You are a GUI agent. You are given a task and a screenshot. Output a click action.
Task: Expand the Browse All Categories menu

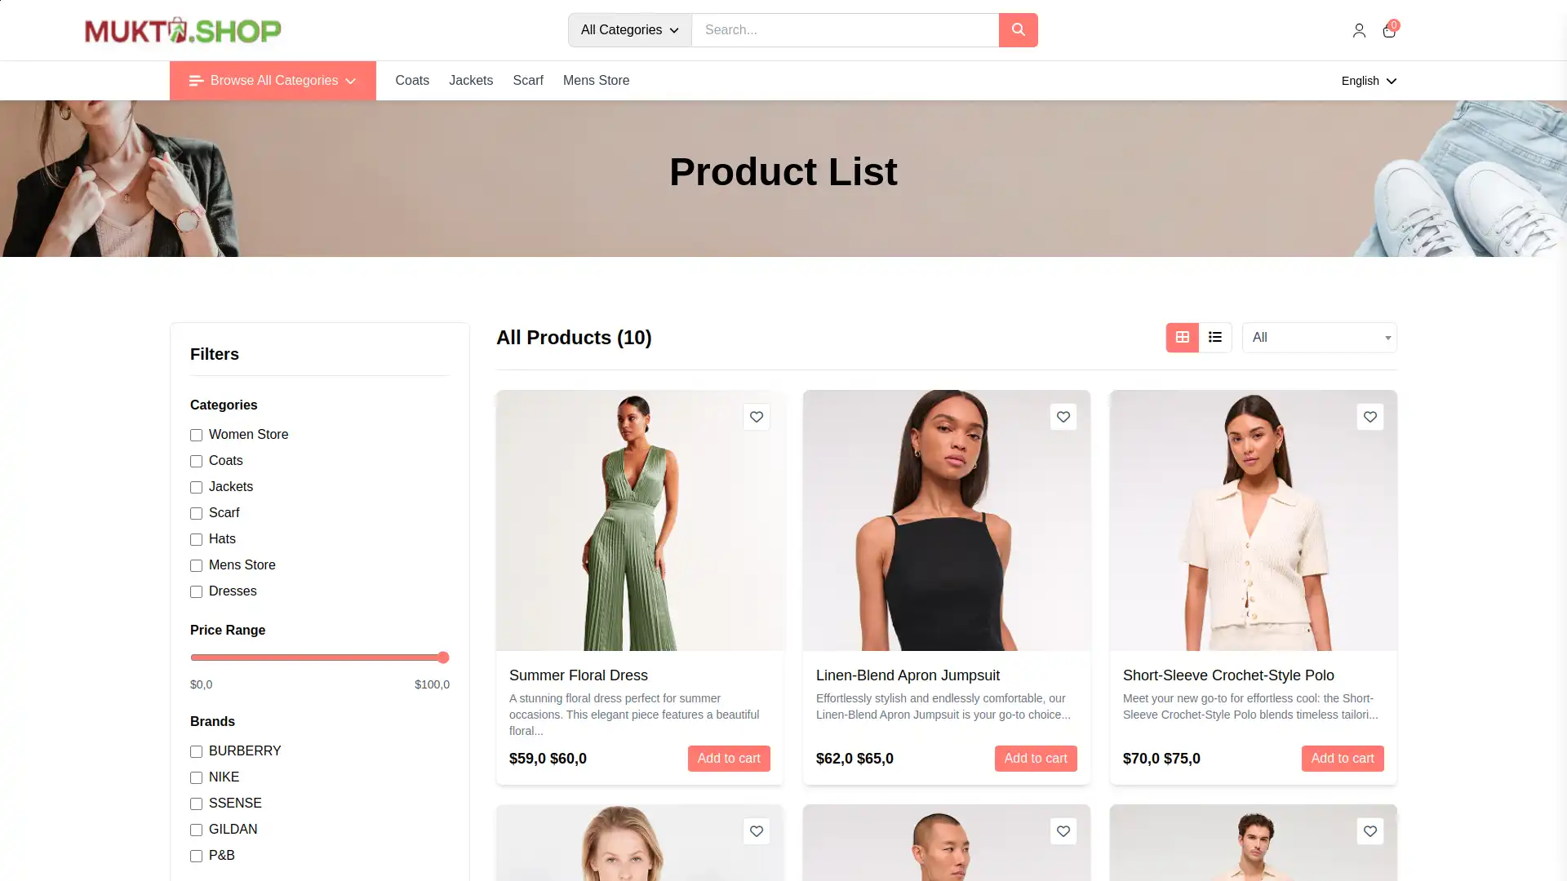pyautogui.click(x=273, y=81)
